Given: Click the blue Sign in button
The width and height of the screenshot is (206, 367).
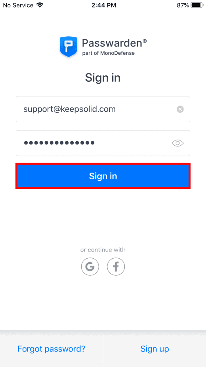Looking at the screenshot, I should click(103, 176).
